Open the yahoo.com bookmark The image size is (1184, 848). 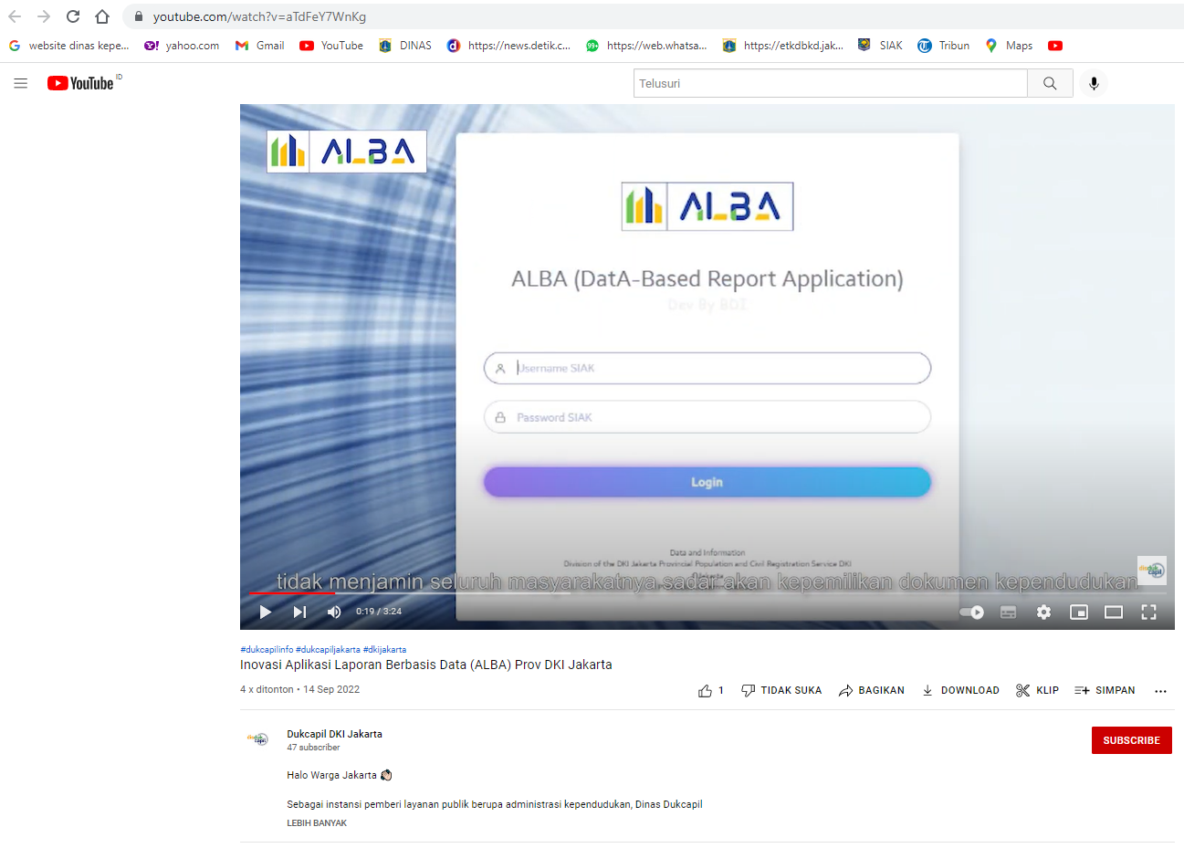(182, 46)
